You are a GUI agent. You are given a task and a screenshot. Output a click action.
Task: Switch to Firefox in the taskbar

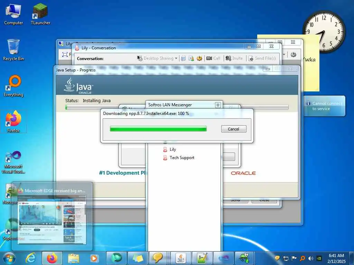point(52,258)
